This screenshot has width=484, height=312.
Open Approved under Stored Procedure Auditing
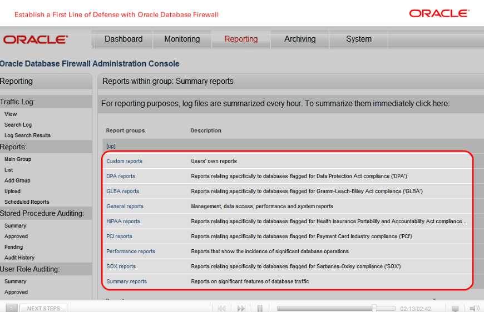pyautogui.click(x=16, y=236)
